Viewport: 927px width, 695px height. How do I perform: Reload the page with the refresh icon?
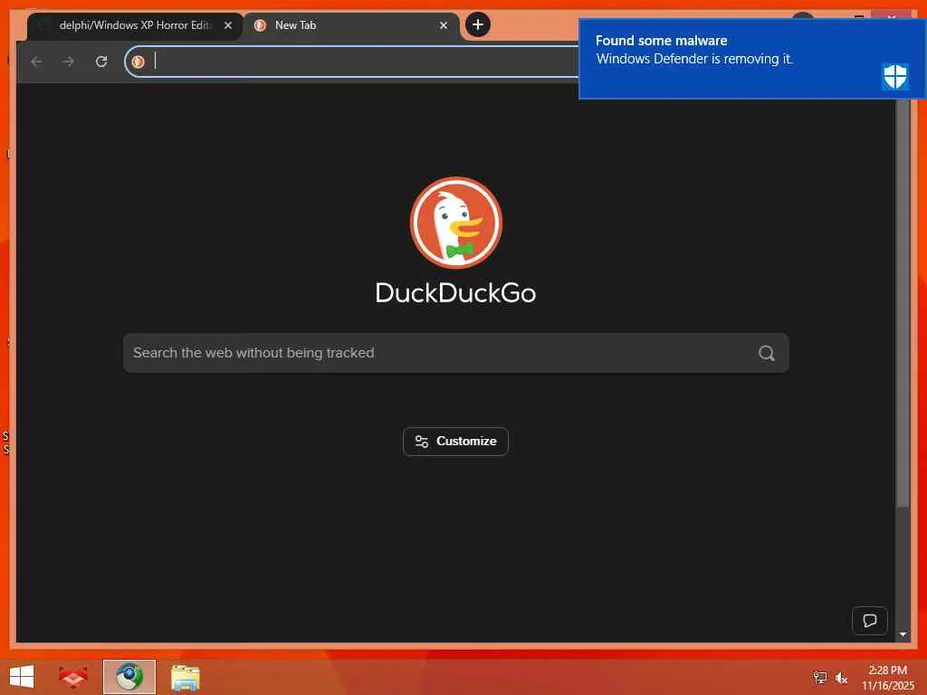coord(101,62)
